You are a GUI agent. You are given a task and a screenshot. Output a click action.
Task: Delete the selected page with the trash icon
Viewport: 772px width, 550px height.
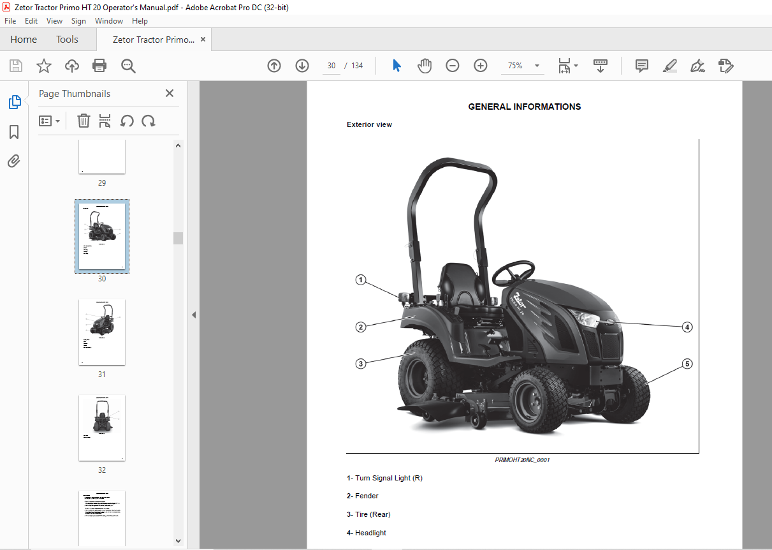pyautogui.click(x=84, y=121)
